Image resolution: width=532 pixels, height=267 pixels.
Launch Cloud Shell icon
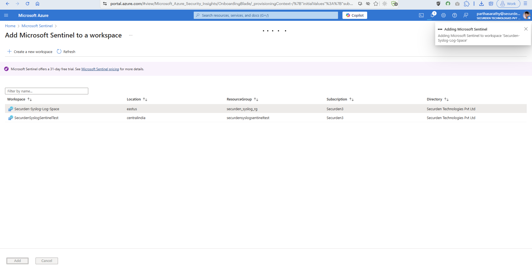(421, 15)
